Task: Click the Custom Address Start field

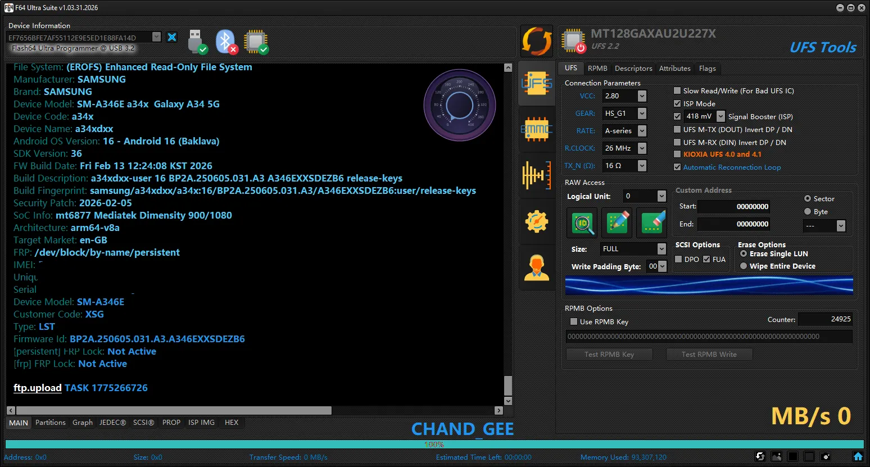Action: 735,207
